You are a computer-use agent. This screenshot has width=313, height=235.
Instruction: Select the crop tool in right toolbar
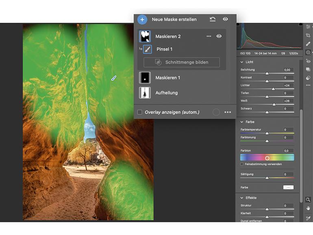(308, 35)
